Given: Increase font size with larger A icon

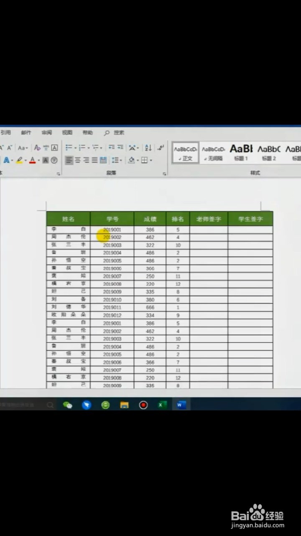Looking at the screenshot, I should (x=2, y=147).
